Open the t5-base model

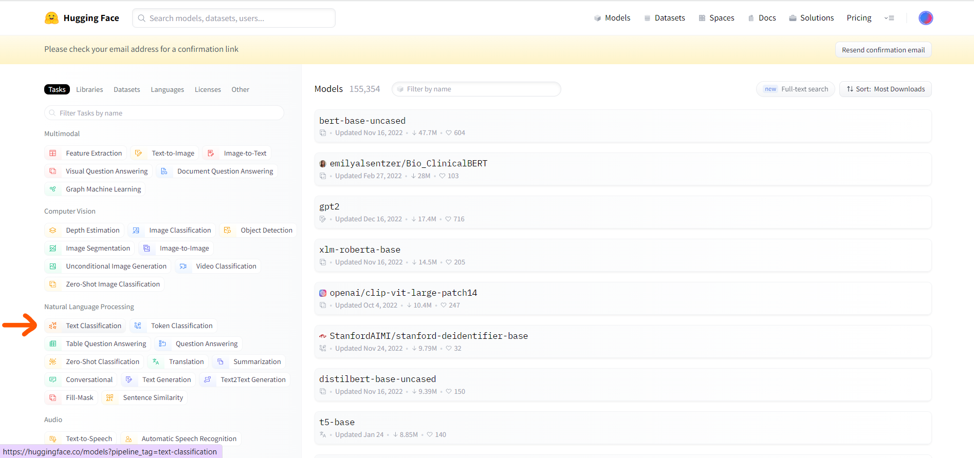click(x=623, y=428)
